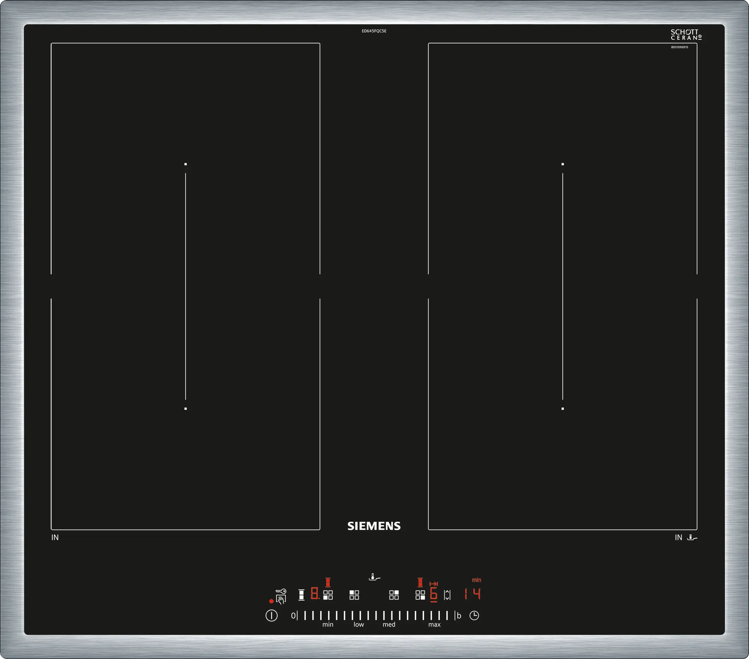
Task: Select the rear-left cooking zone icon
Action: 354,595
